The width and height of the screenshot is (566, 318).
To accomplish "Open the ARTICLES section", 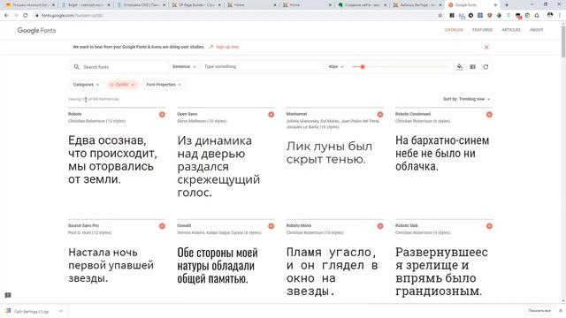I will [x=511, y=30].
